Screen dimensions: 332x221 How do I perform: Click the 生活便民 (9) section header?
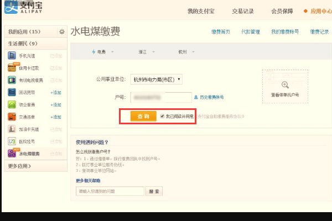[x=23, y=44]
